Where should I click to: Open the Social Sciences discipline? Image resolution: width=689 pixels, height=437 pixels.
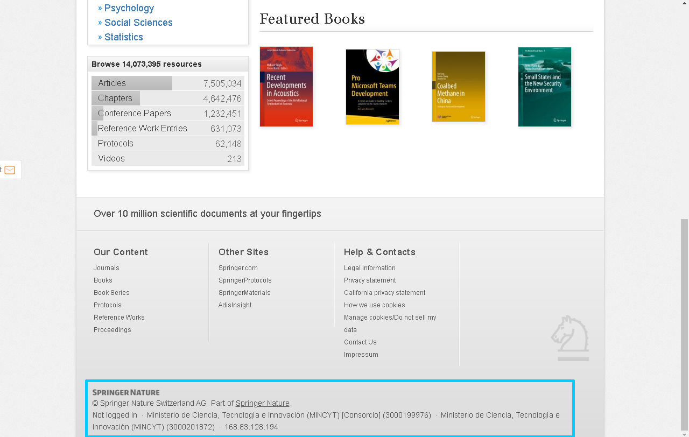click(138, 23)
